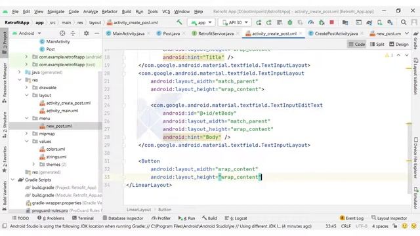Open the Profile app gauge icon
420x236 pixels.
click(x=310, y=22)
